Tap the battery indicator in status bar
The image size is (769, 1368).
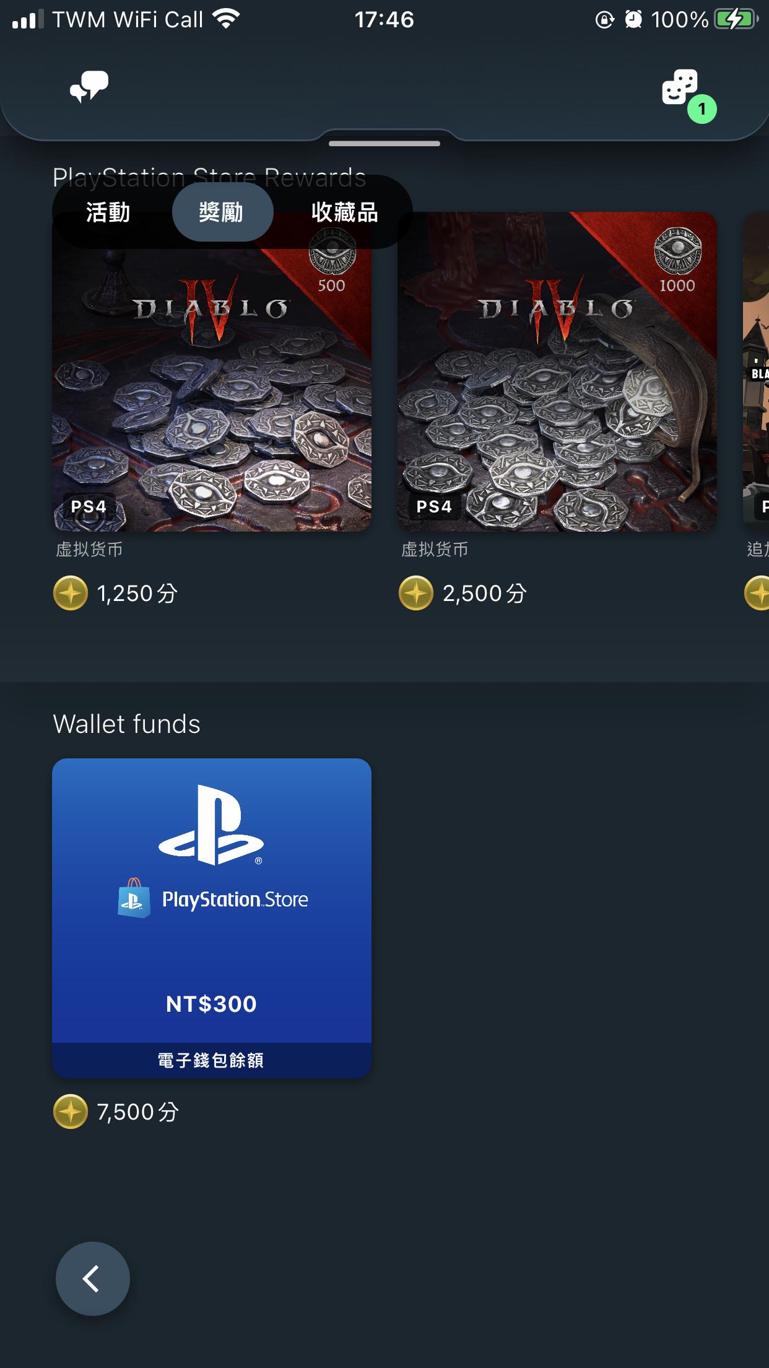click(x=736, y=20)
